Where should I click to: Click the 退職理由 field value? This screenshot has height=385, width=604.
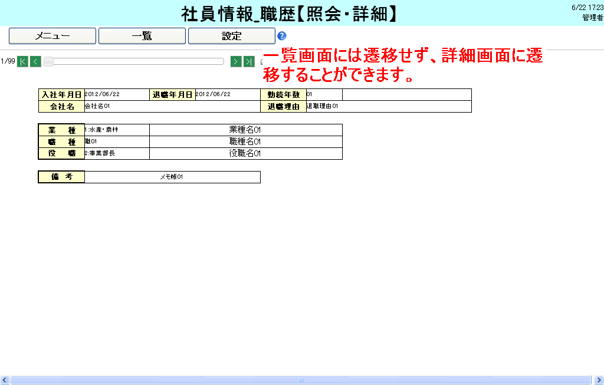point(388,107)
